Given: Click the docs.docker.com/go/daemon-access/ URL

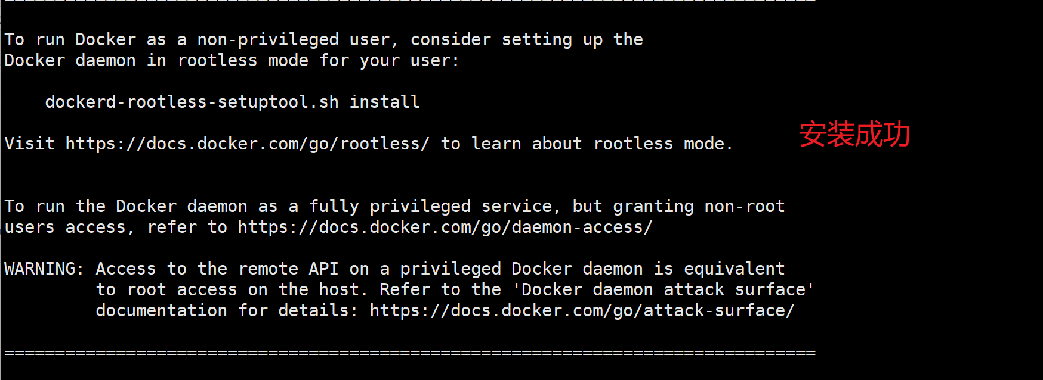Looking at the screenshot, I should click(445, 228).
